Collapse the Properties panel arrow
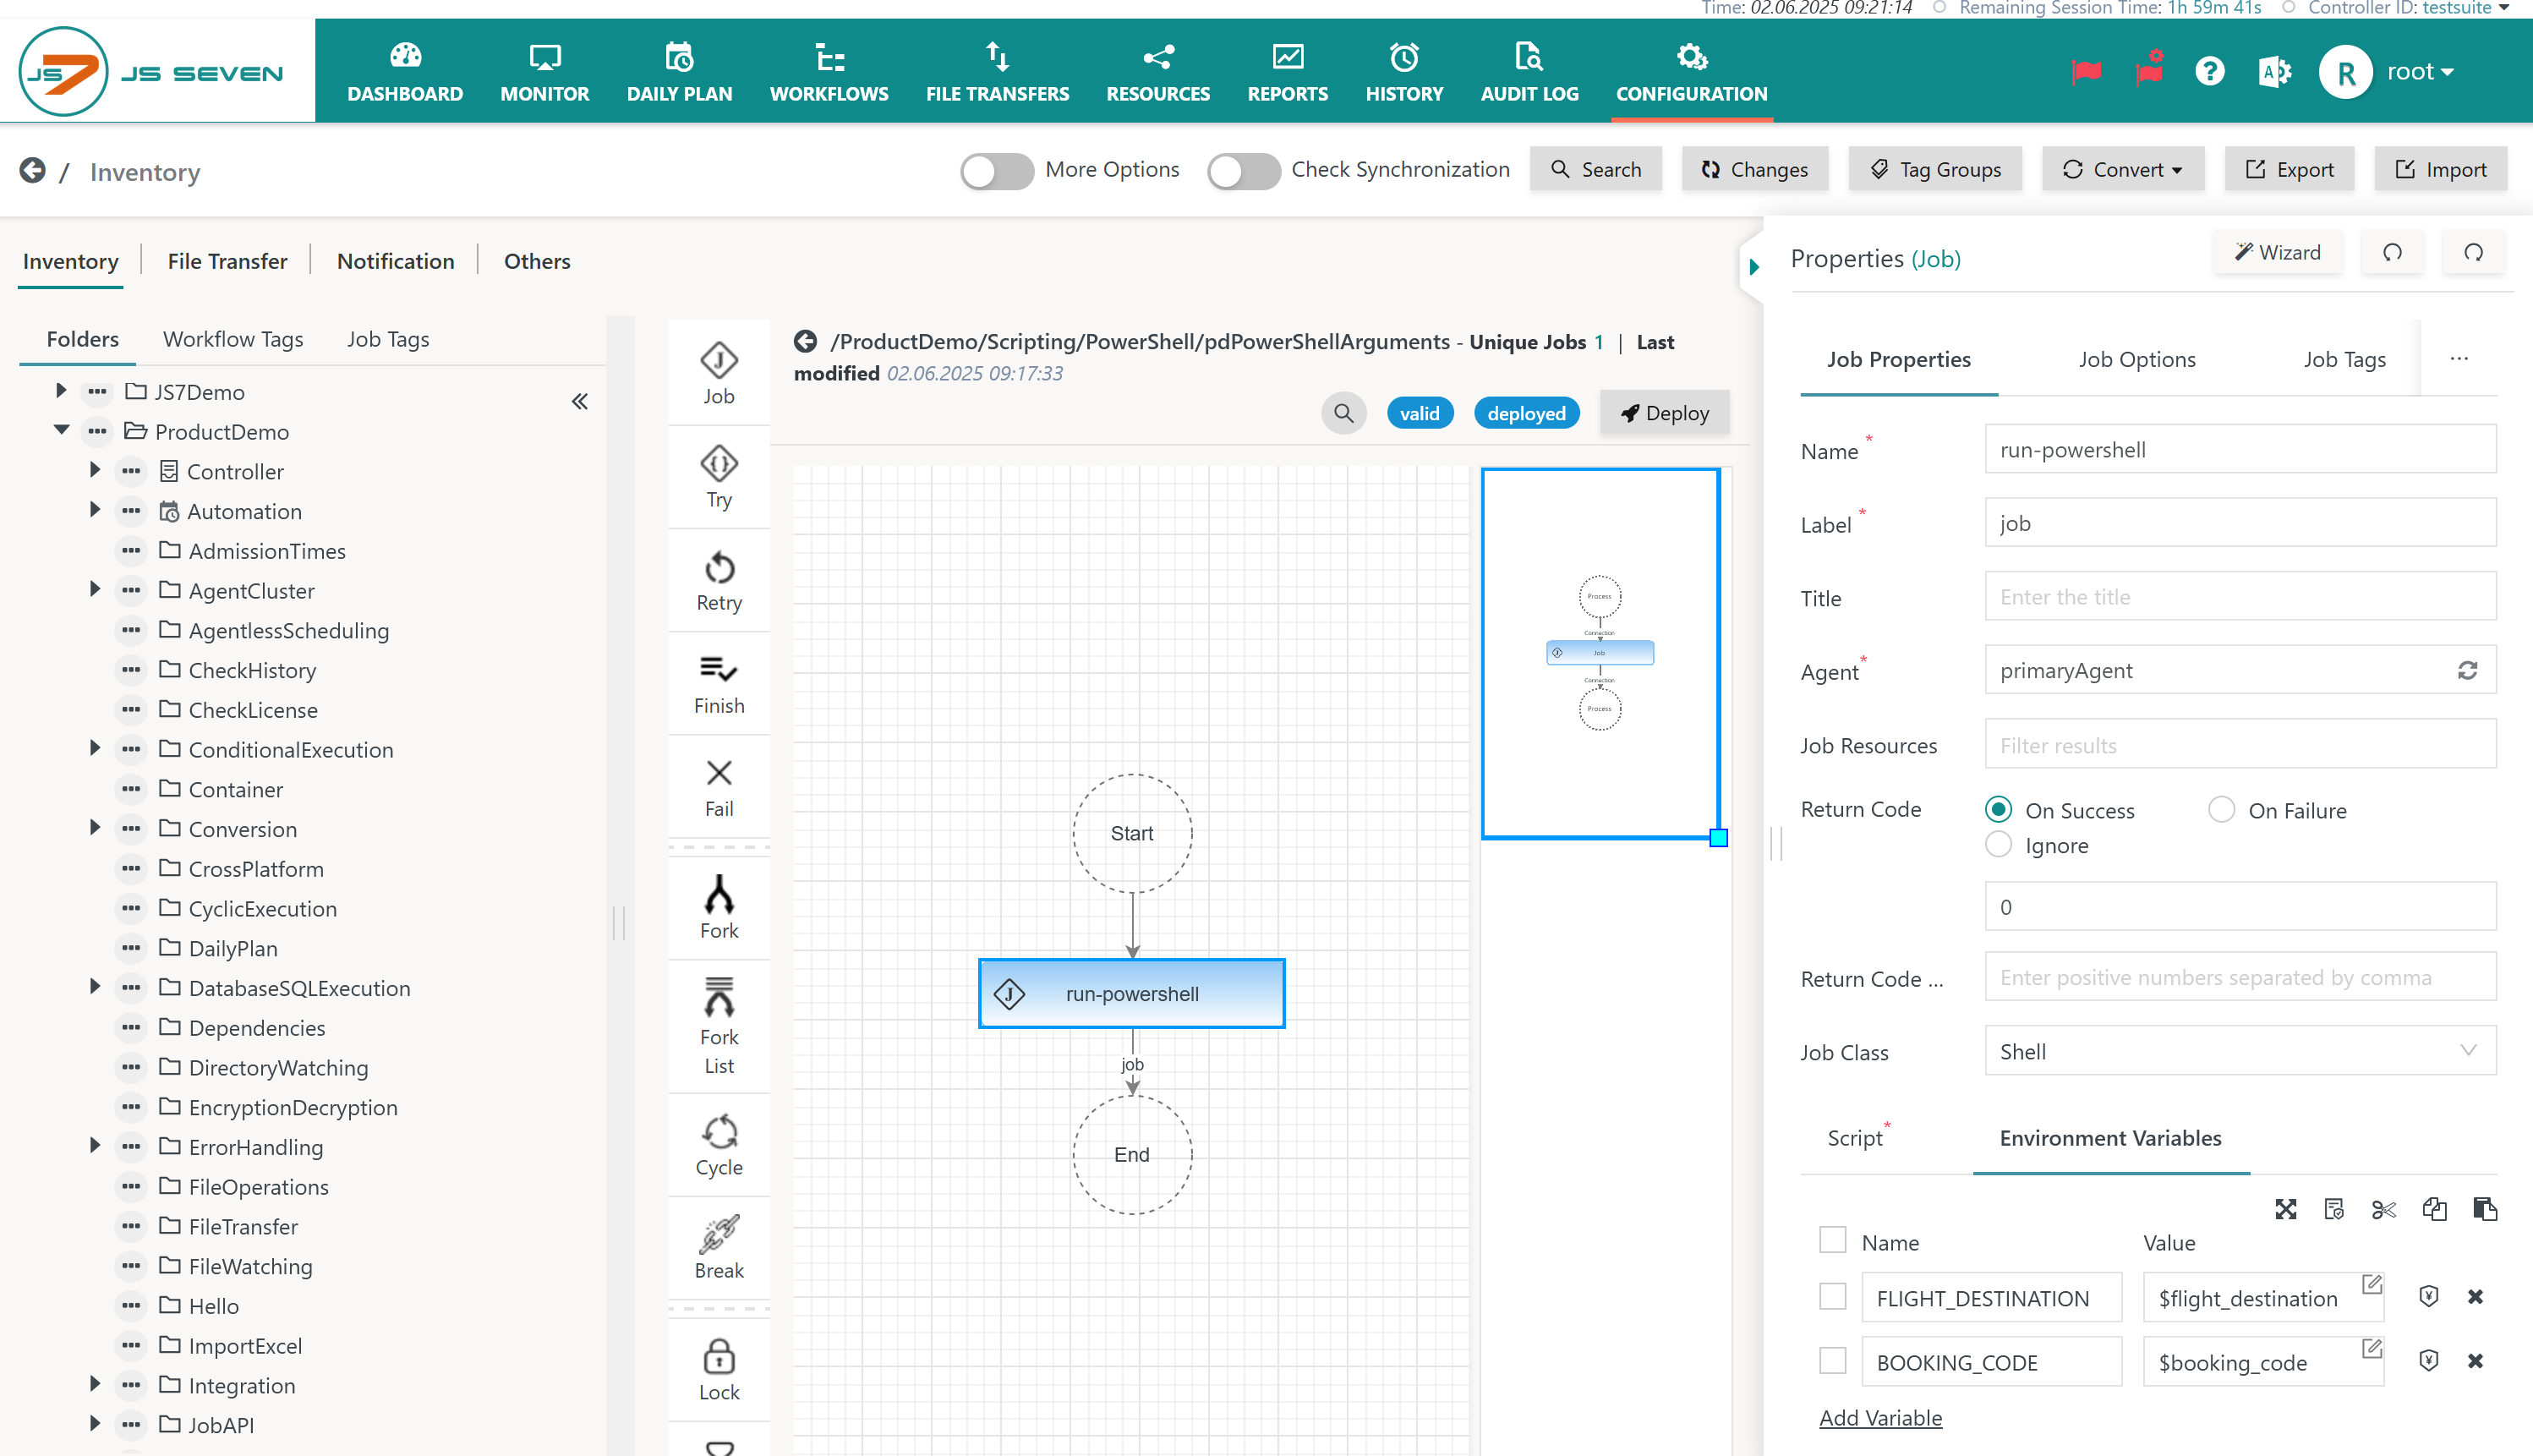 (1754, 267)
